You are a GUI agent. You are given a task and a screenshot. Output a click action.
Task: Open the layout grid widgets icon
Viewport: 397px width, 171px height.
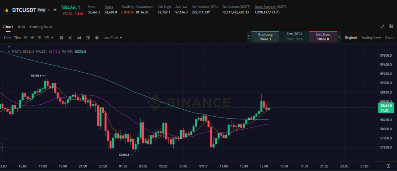pos(391,26)
